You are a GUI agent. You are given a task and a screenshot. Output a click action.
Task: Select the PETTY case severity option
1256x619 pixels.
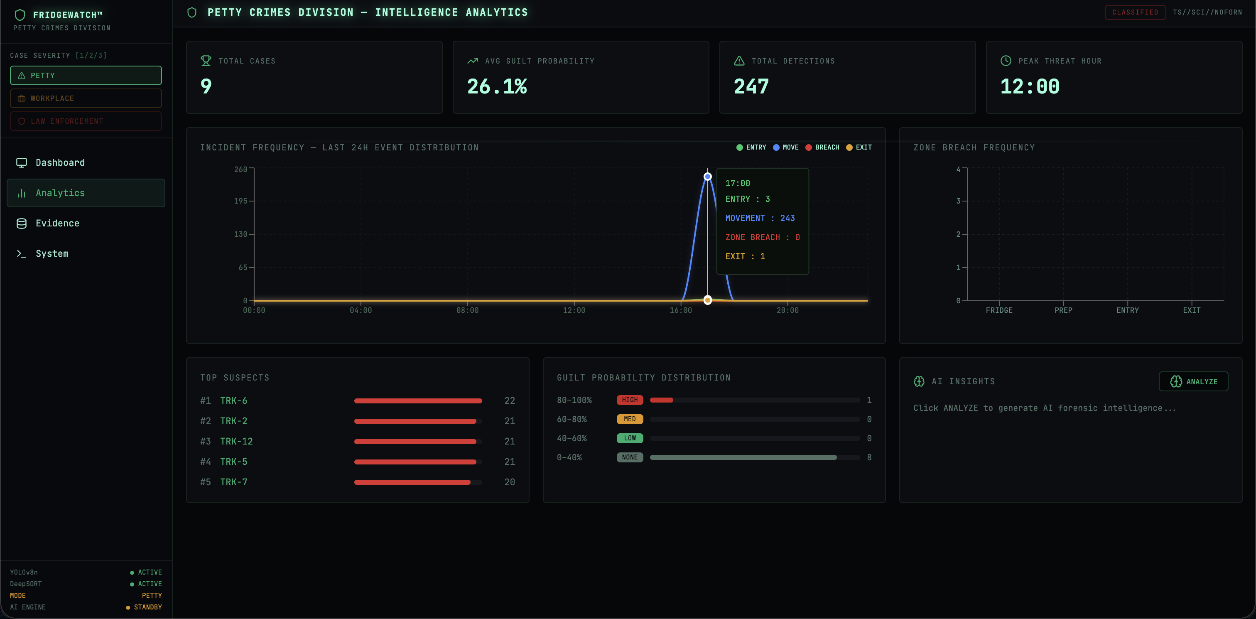point(86,76)
